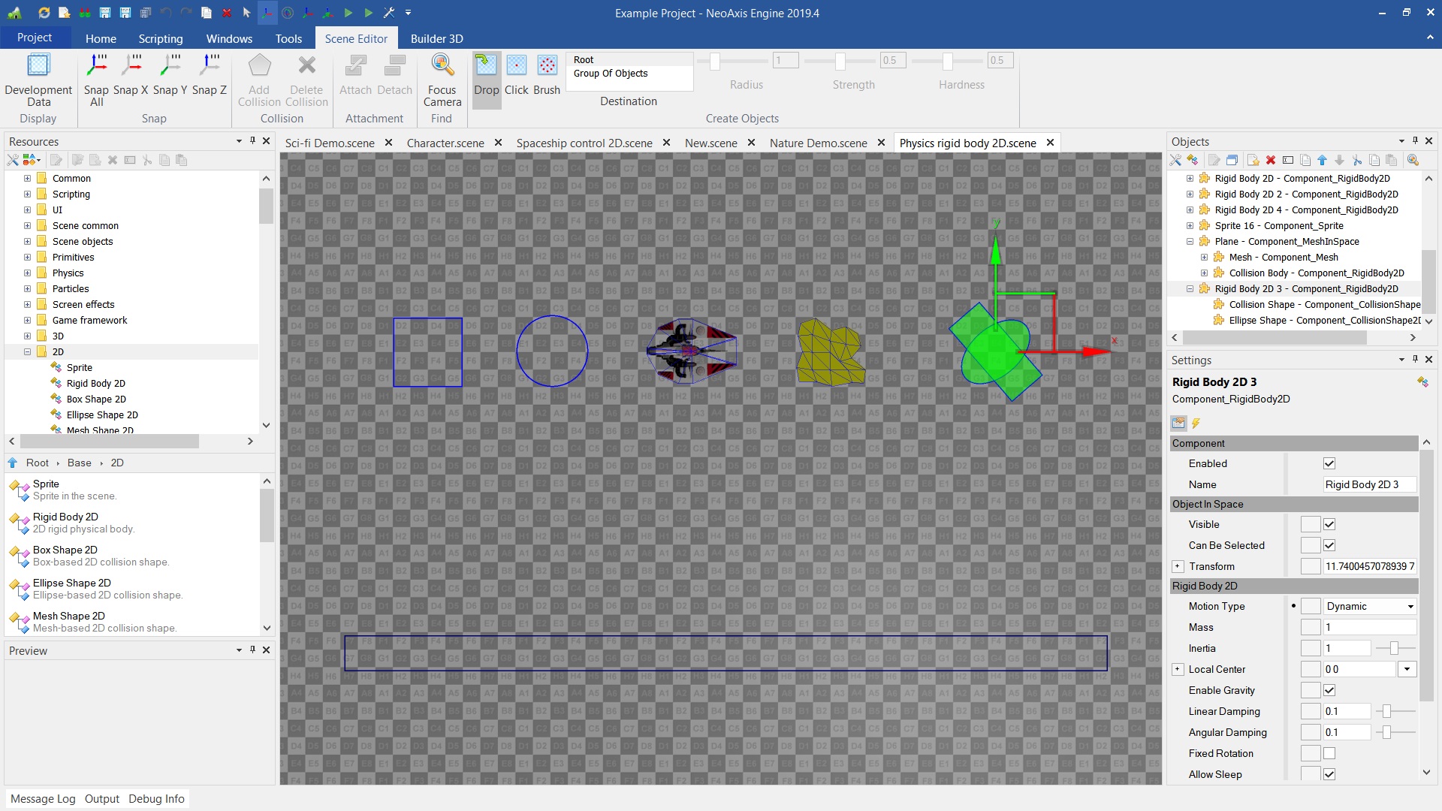Expand the Transform property
This screenshot has height=811, width=1442.
[x=1178, y=566]
